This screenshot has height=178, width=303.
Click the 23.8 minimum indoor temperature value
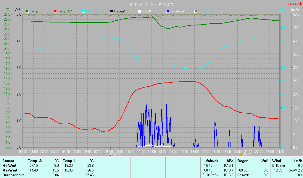pyautogui.click(x=91, y=166)
